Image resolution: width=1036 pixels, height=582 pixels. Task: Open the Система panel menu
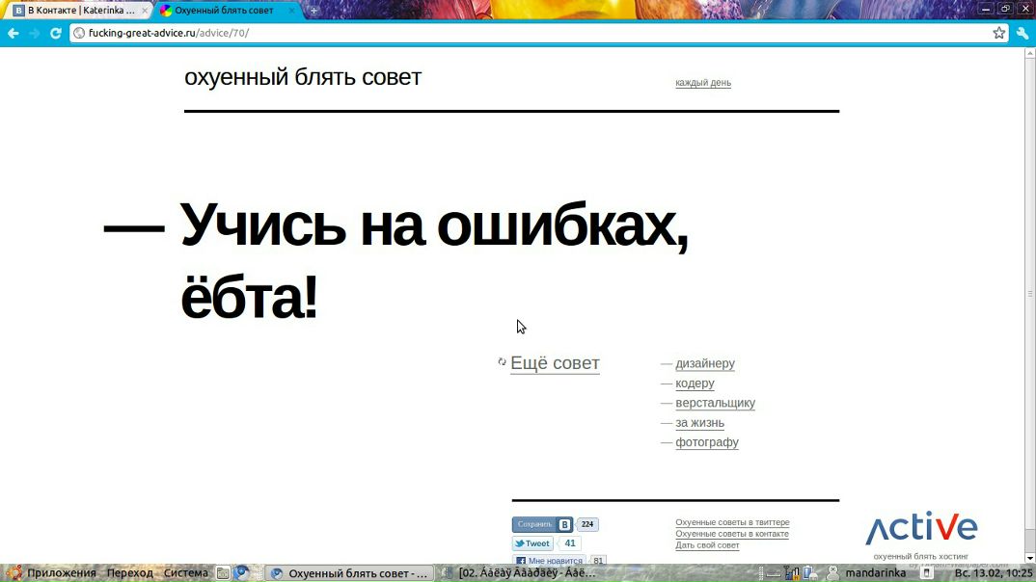point(185,573)
